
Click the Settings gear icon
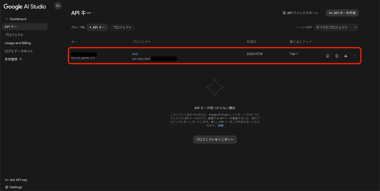pyautogui.click(x=7, y=187)
